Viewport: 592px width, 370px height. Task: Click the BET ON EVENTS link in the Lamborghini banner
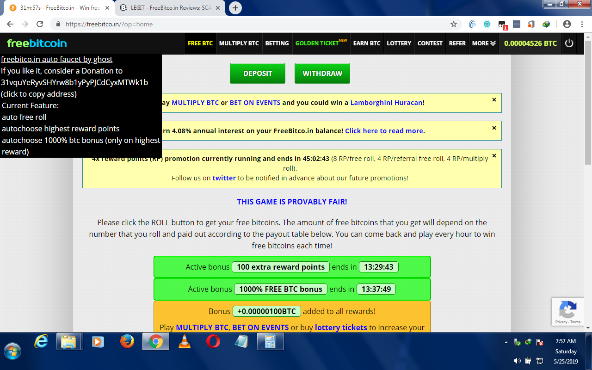[255, 103]
